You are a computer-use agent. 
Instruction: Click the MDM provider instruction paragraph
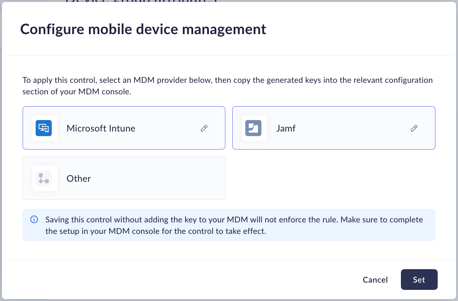[227, 86]
